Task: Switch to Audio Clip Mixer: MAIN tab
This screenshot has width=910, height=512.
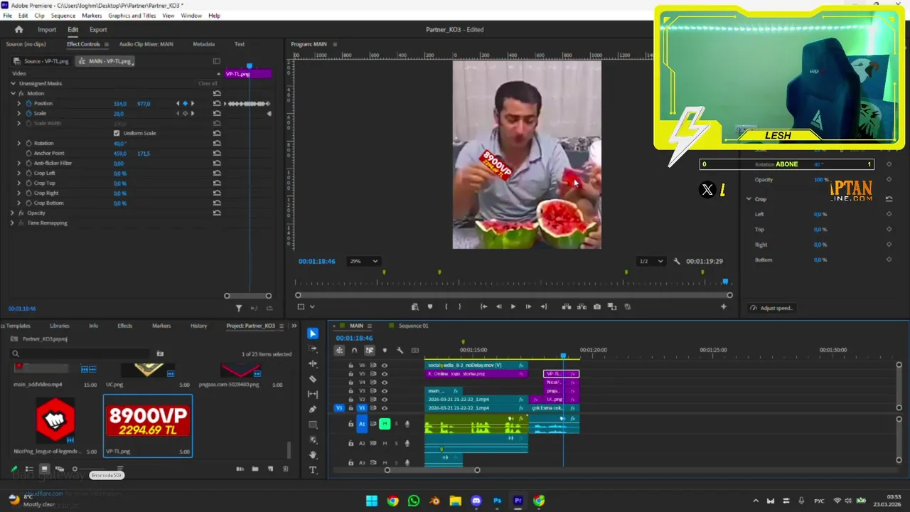Action: tap(146, 44)
